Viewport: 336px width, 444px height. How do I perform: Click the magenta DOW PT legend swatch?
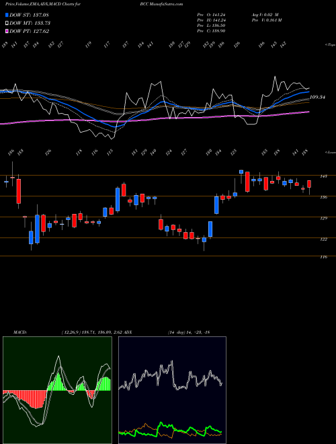tap(7, 31)
